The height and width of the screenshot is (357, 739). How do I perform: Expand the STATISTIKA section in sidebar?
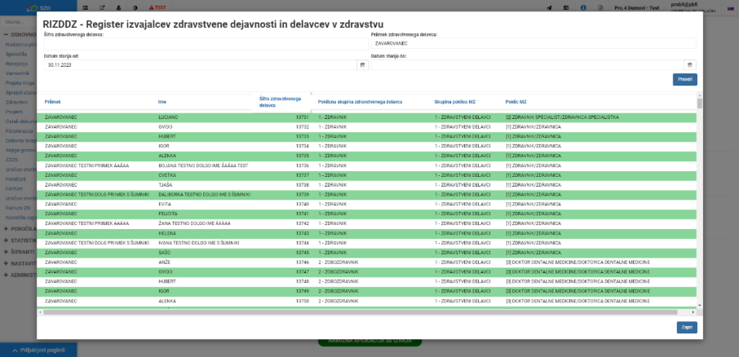[20, 240]
